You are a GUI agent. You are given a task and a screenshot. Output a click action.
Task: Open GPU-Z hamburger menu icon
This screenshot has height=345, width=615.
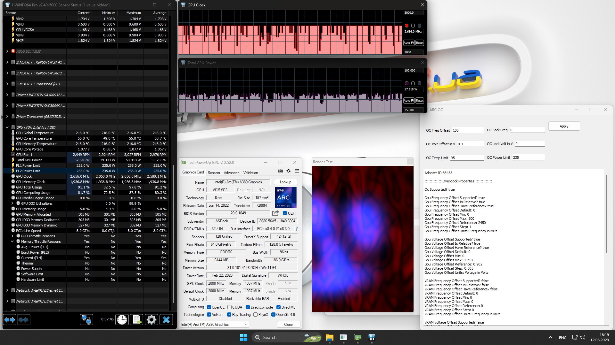[297, 171]
